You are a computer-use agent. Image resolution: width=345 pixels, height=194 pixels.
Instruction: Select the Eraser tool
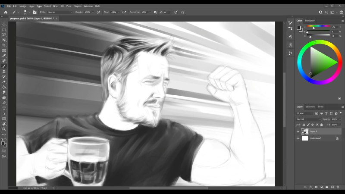pyautogui.click(x=4, y=82)
